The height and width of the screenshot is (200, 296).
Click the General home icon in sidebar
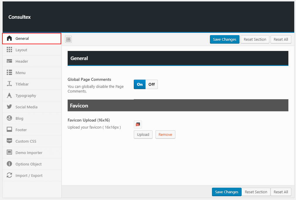coord(9,38)
